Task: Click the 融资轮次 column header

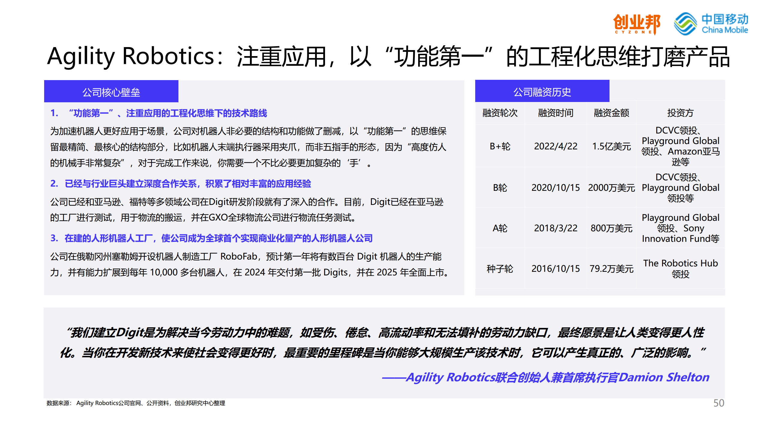Action: pyautogui.click(x=500, y=113)
